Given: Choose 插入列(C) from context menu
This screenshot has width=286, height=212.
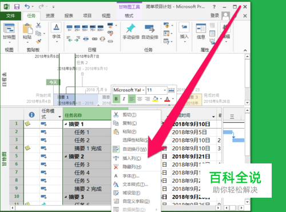Looking at the screenshot, I should [132, 158].
